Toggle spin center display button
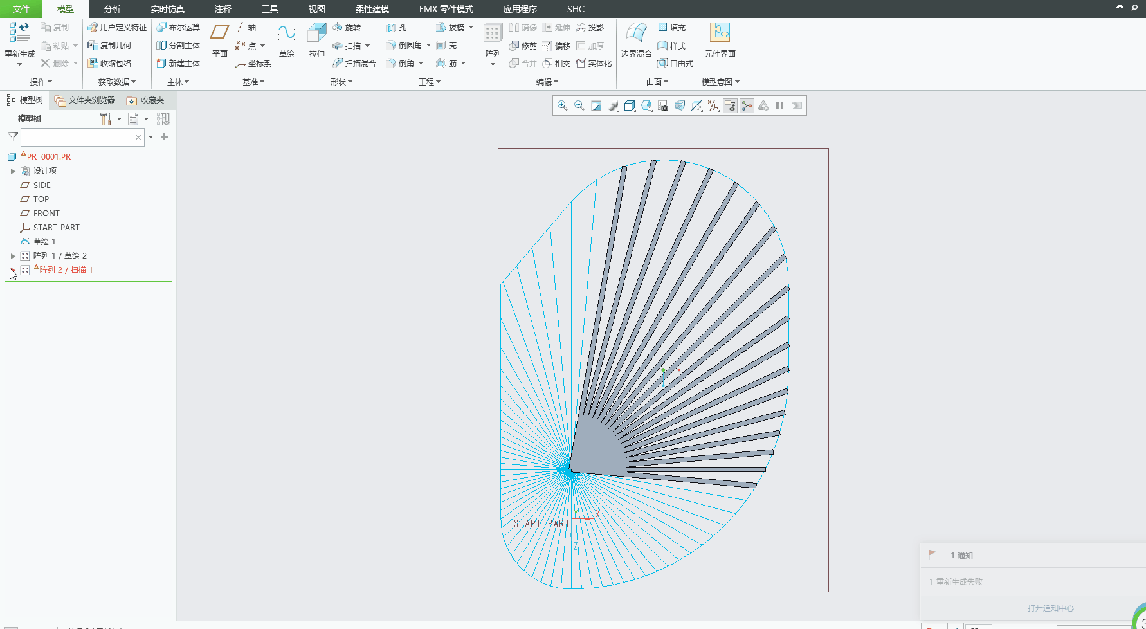The height and width of the screenshot is (629, 1146). (x=747, y=105)
